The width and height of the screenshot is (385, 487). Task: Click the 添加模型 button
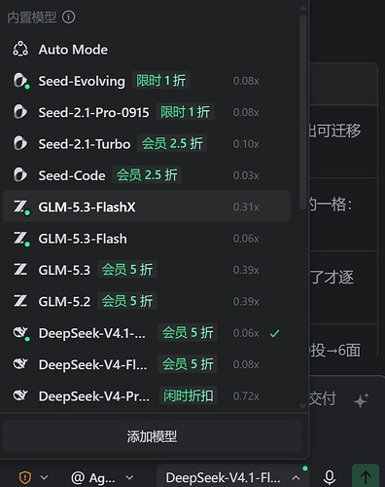click(x=152, y=436)
